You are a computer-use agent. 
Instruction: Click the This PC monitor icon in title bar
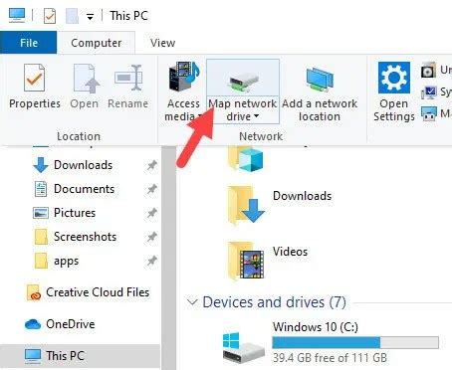[17, 15]
